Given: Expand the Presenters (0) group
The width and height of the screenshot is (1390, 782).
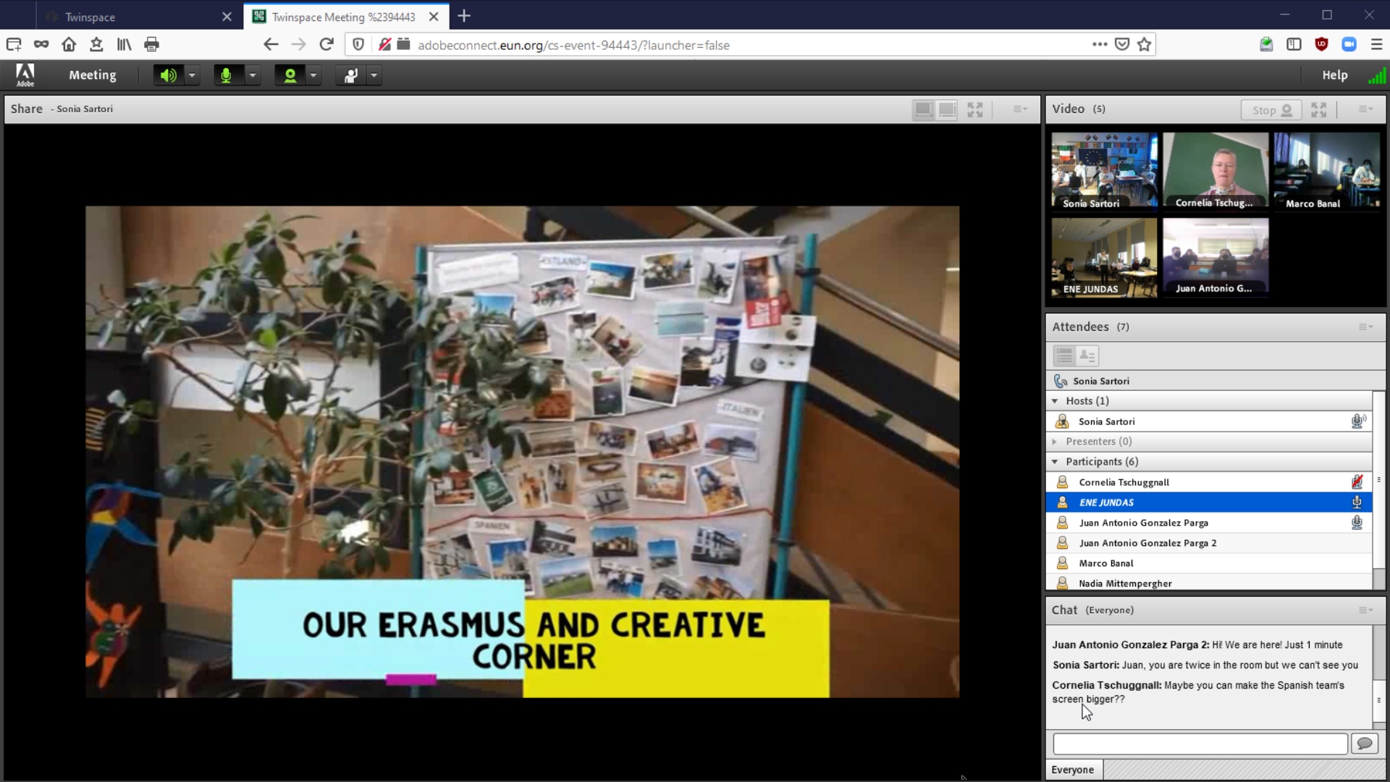Looking at the screenshot, I should coord(1055,442).
